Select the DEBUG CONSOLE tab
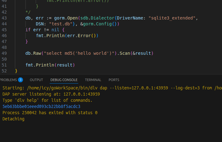The image size is (222, 142). point(64,80)
